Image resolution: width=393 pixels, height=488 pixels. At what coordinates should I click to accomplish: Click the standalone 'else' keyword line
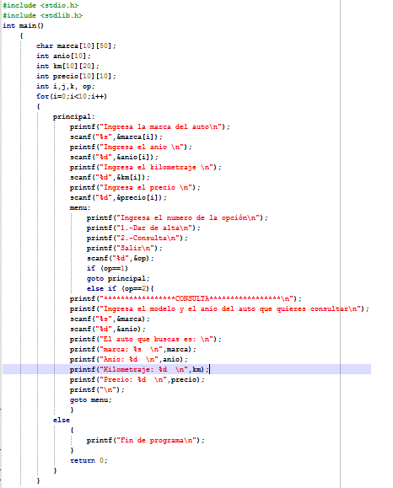[x=62, y=420]
